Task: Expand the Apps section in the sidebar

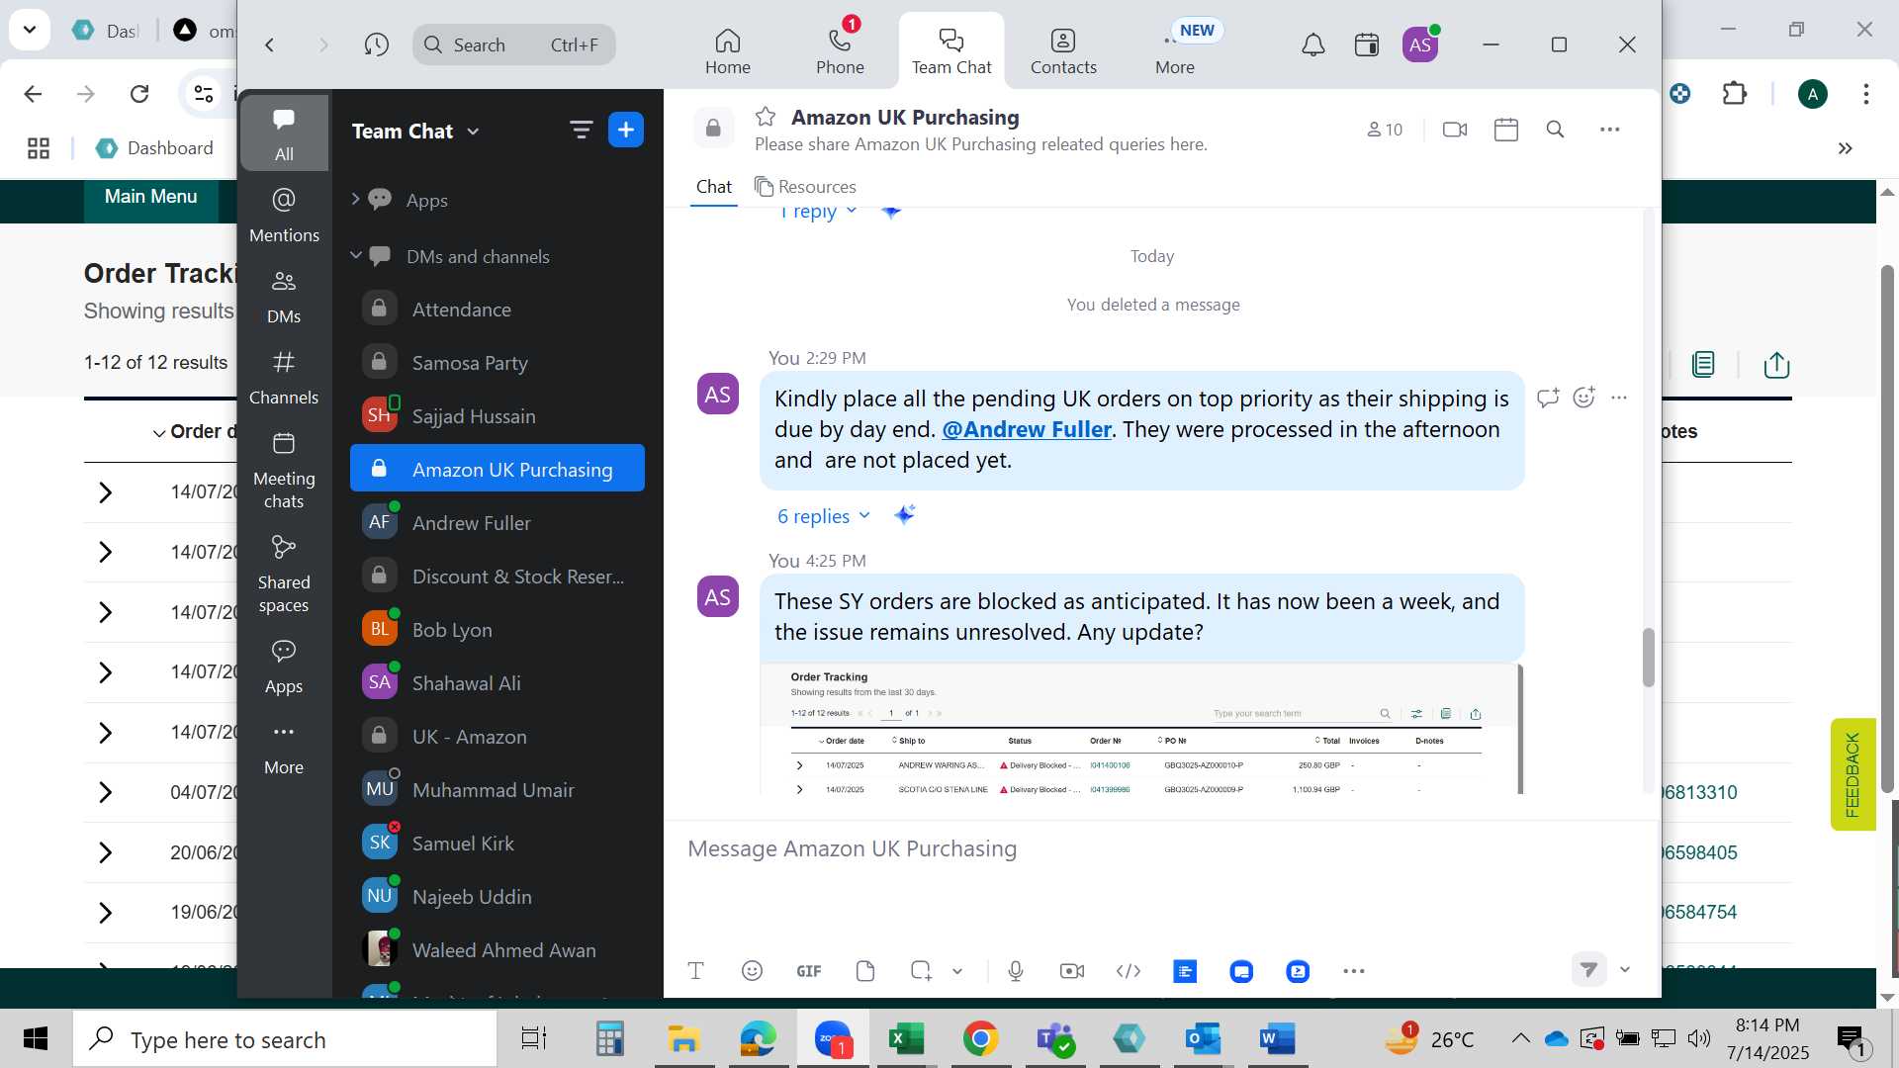Action: [355, 199]
